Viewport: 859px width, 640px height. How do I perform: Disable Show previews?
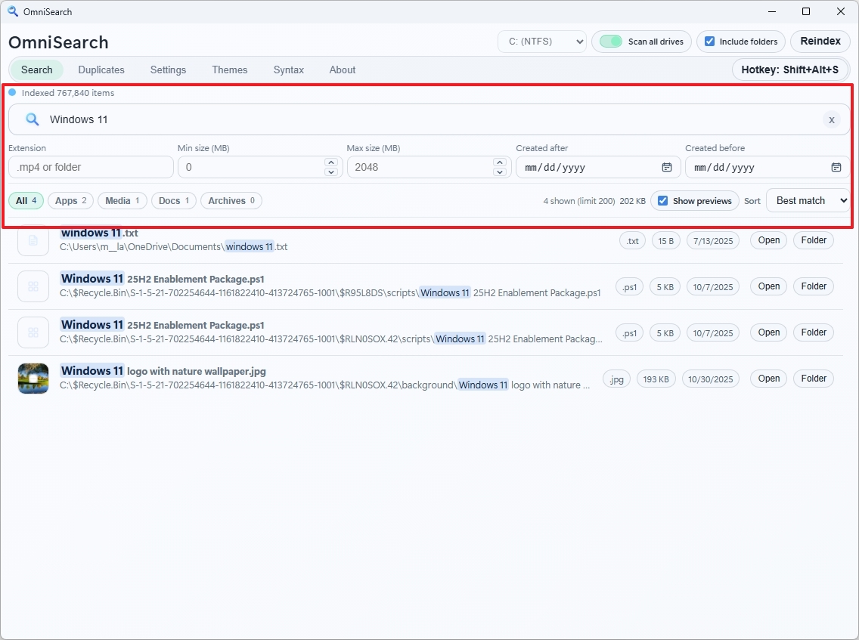coord(663,200)
